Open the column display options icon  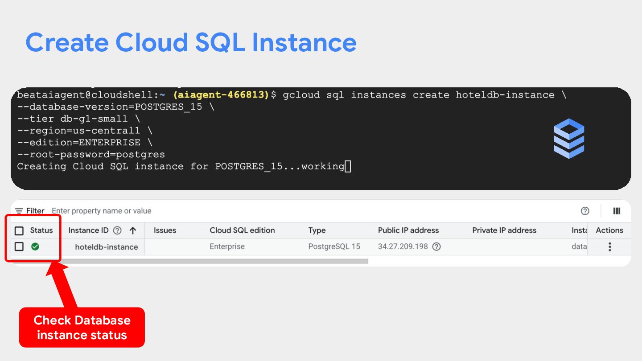617,211
